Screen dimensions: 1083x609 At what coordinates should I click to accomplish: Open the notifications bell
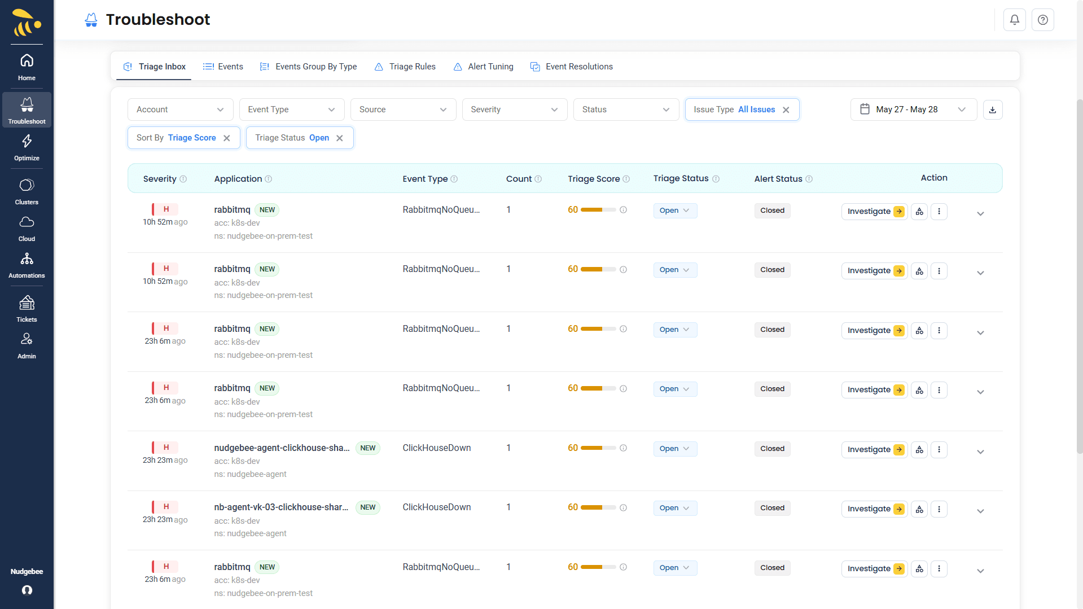[x=1014, y=20]
